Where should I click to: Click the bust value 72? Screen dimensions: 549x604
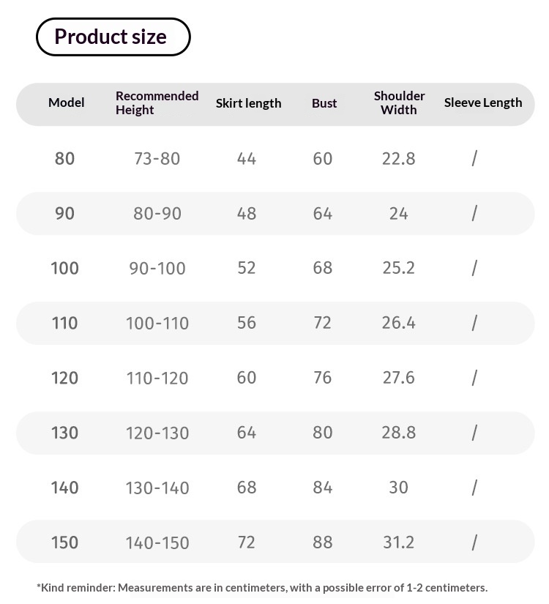[x=323, y=323]
